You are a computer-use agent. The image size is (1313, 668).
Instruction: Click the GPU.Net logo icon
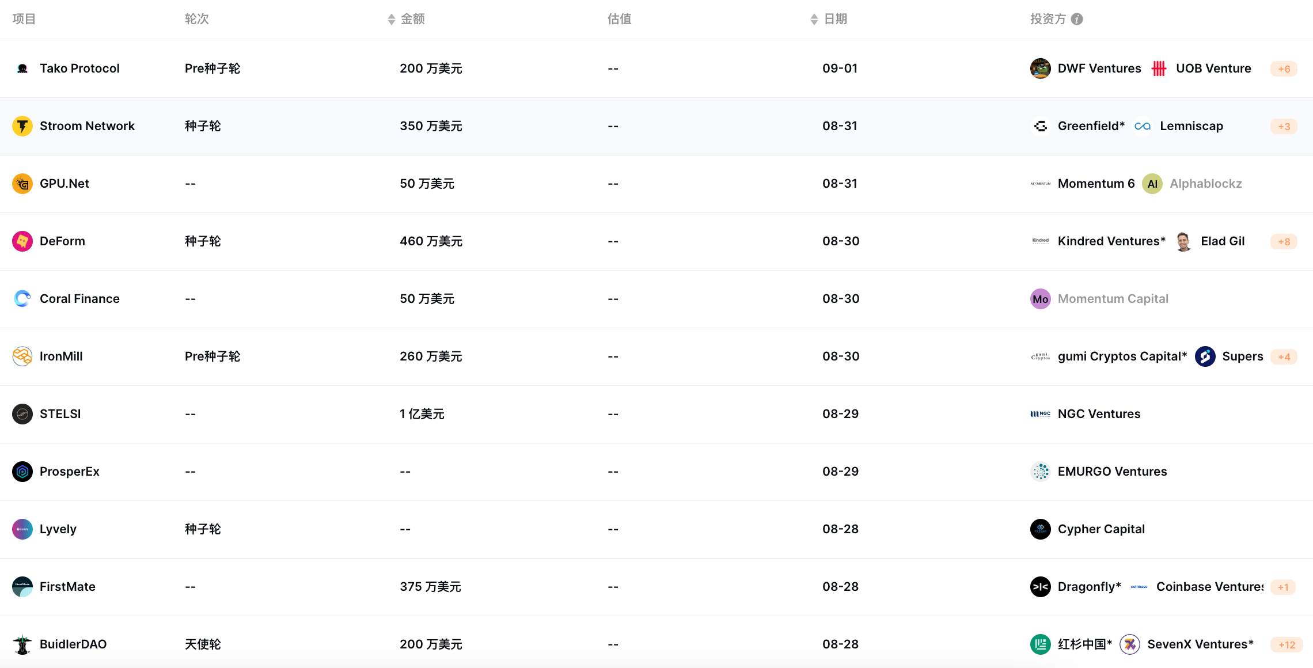[22, 184]
